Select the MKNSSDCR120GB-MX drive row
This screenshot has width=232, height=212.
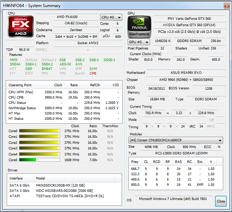pyautogui.click(x=64, y=185)
